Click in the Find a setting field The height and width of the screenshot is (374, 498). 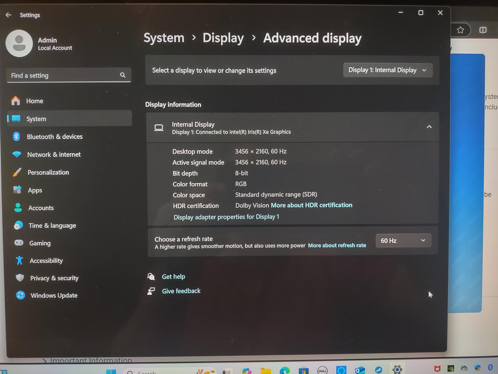pyautogui.click(x=62, y=75)
